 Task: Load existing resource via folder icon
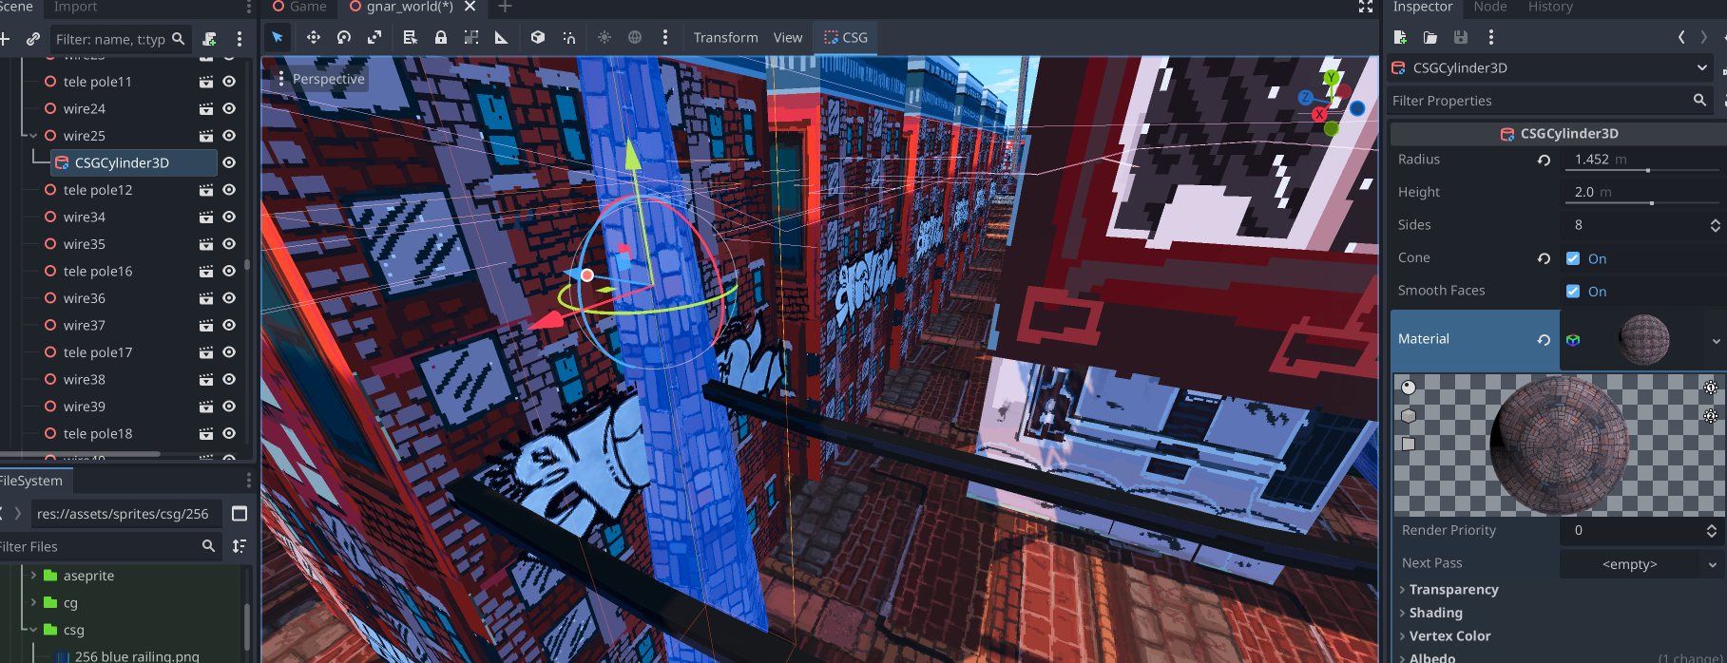point(1430,37)
